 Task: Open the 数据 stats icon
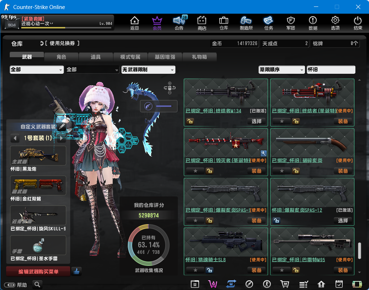click(313, 23)
